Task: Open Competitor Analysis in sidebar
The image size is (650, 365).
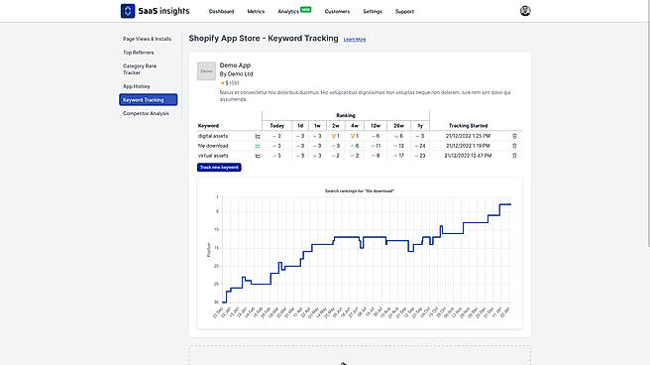Action: pos(146,114)
